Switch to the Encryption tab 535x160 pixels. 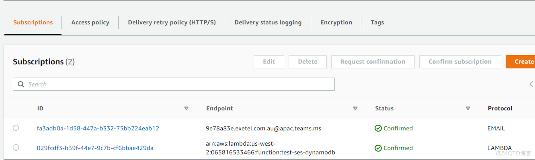(336, 22)
